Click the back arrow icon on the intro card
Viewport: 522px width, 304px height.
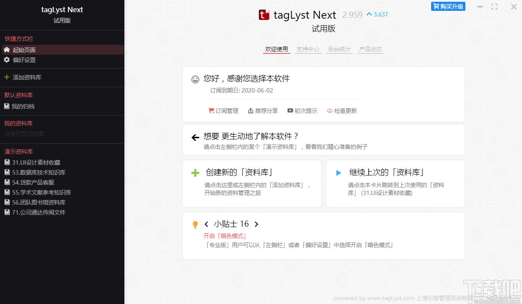pos(195,137)
